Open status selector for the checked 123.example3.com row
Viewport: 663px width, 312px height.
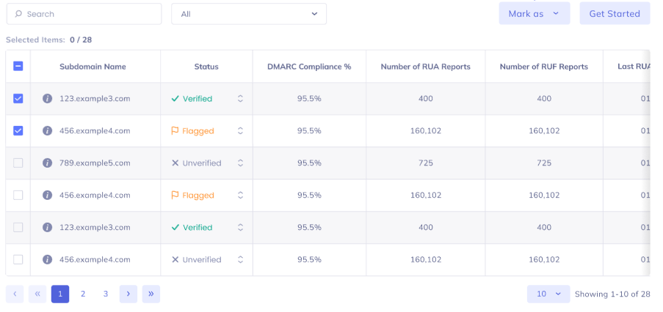(x=240, y=98)
